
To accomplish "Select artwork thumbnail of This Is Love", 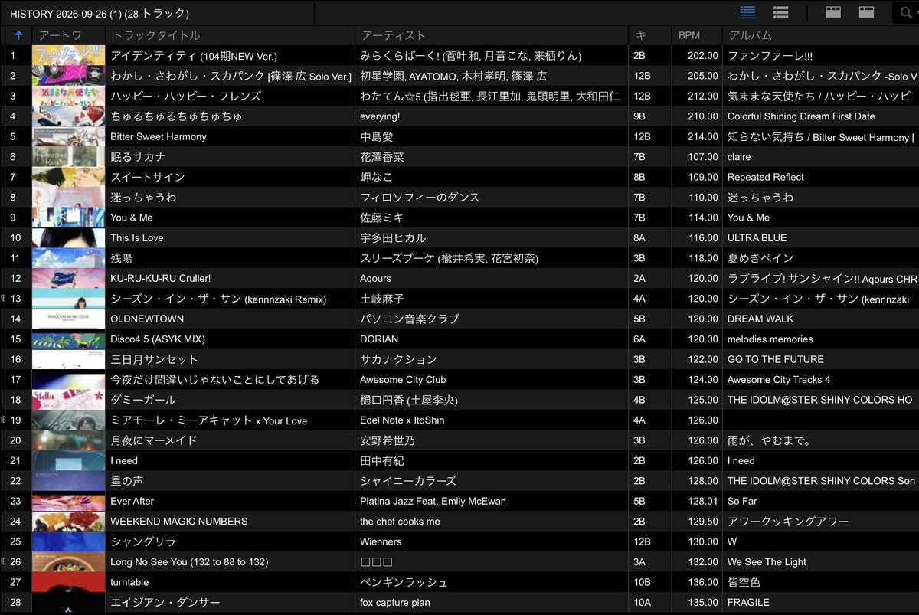I will coord(68,237).
